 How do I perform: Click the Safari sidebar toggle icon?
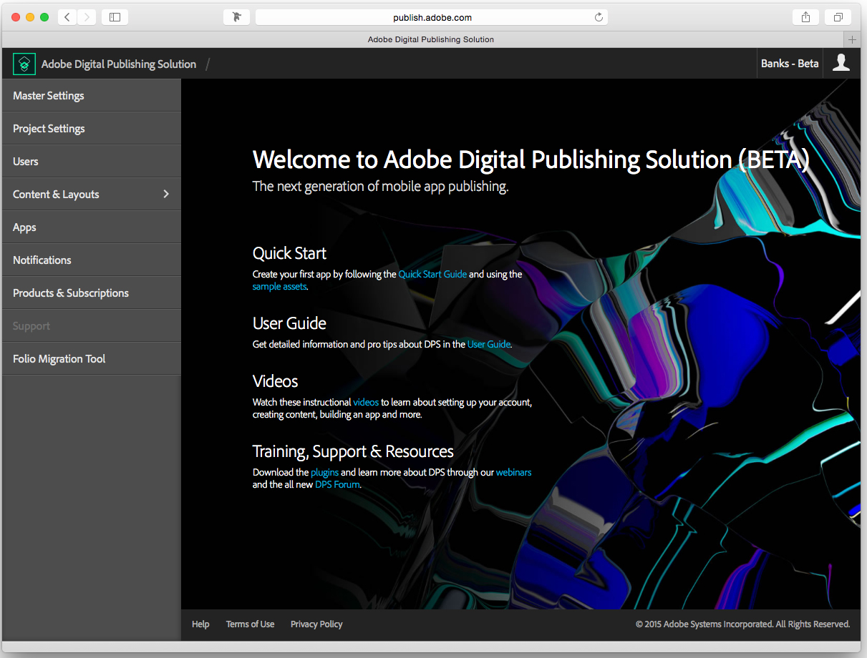(115, 16)
